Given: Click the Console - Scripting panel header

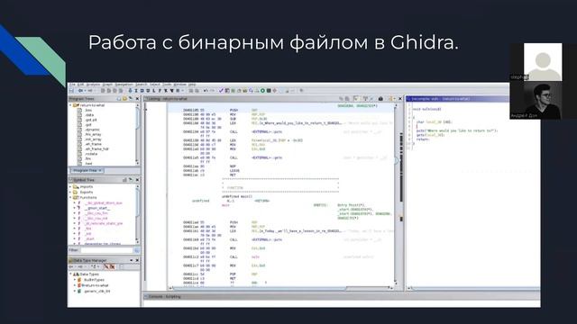Looking at the screenshot, I should click(341, 296).
